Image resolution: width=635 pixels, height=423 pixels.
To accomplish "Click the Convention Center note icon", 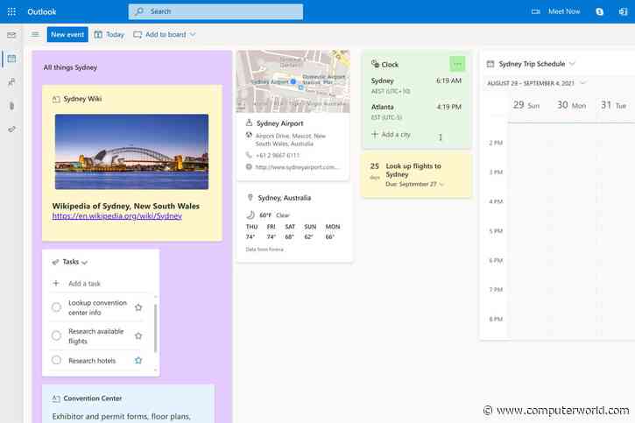I will [56, 398].
